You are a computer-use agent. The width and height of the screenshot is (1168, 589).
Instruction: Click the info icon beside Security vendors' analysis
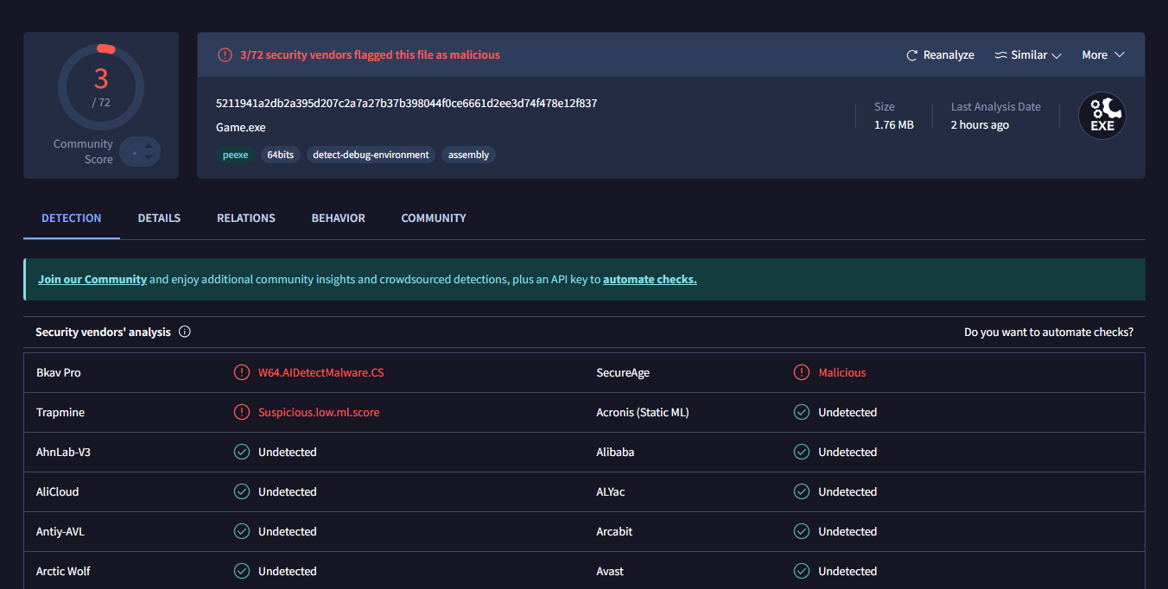(x=184, y=332)
